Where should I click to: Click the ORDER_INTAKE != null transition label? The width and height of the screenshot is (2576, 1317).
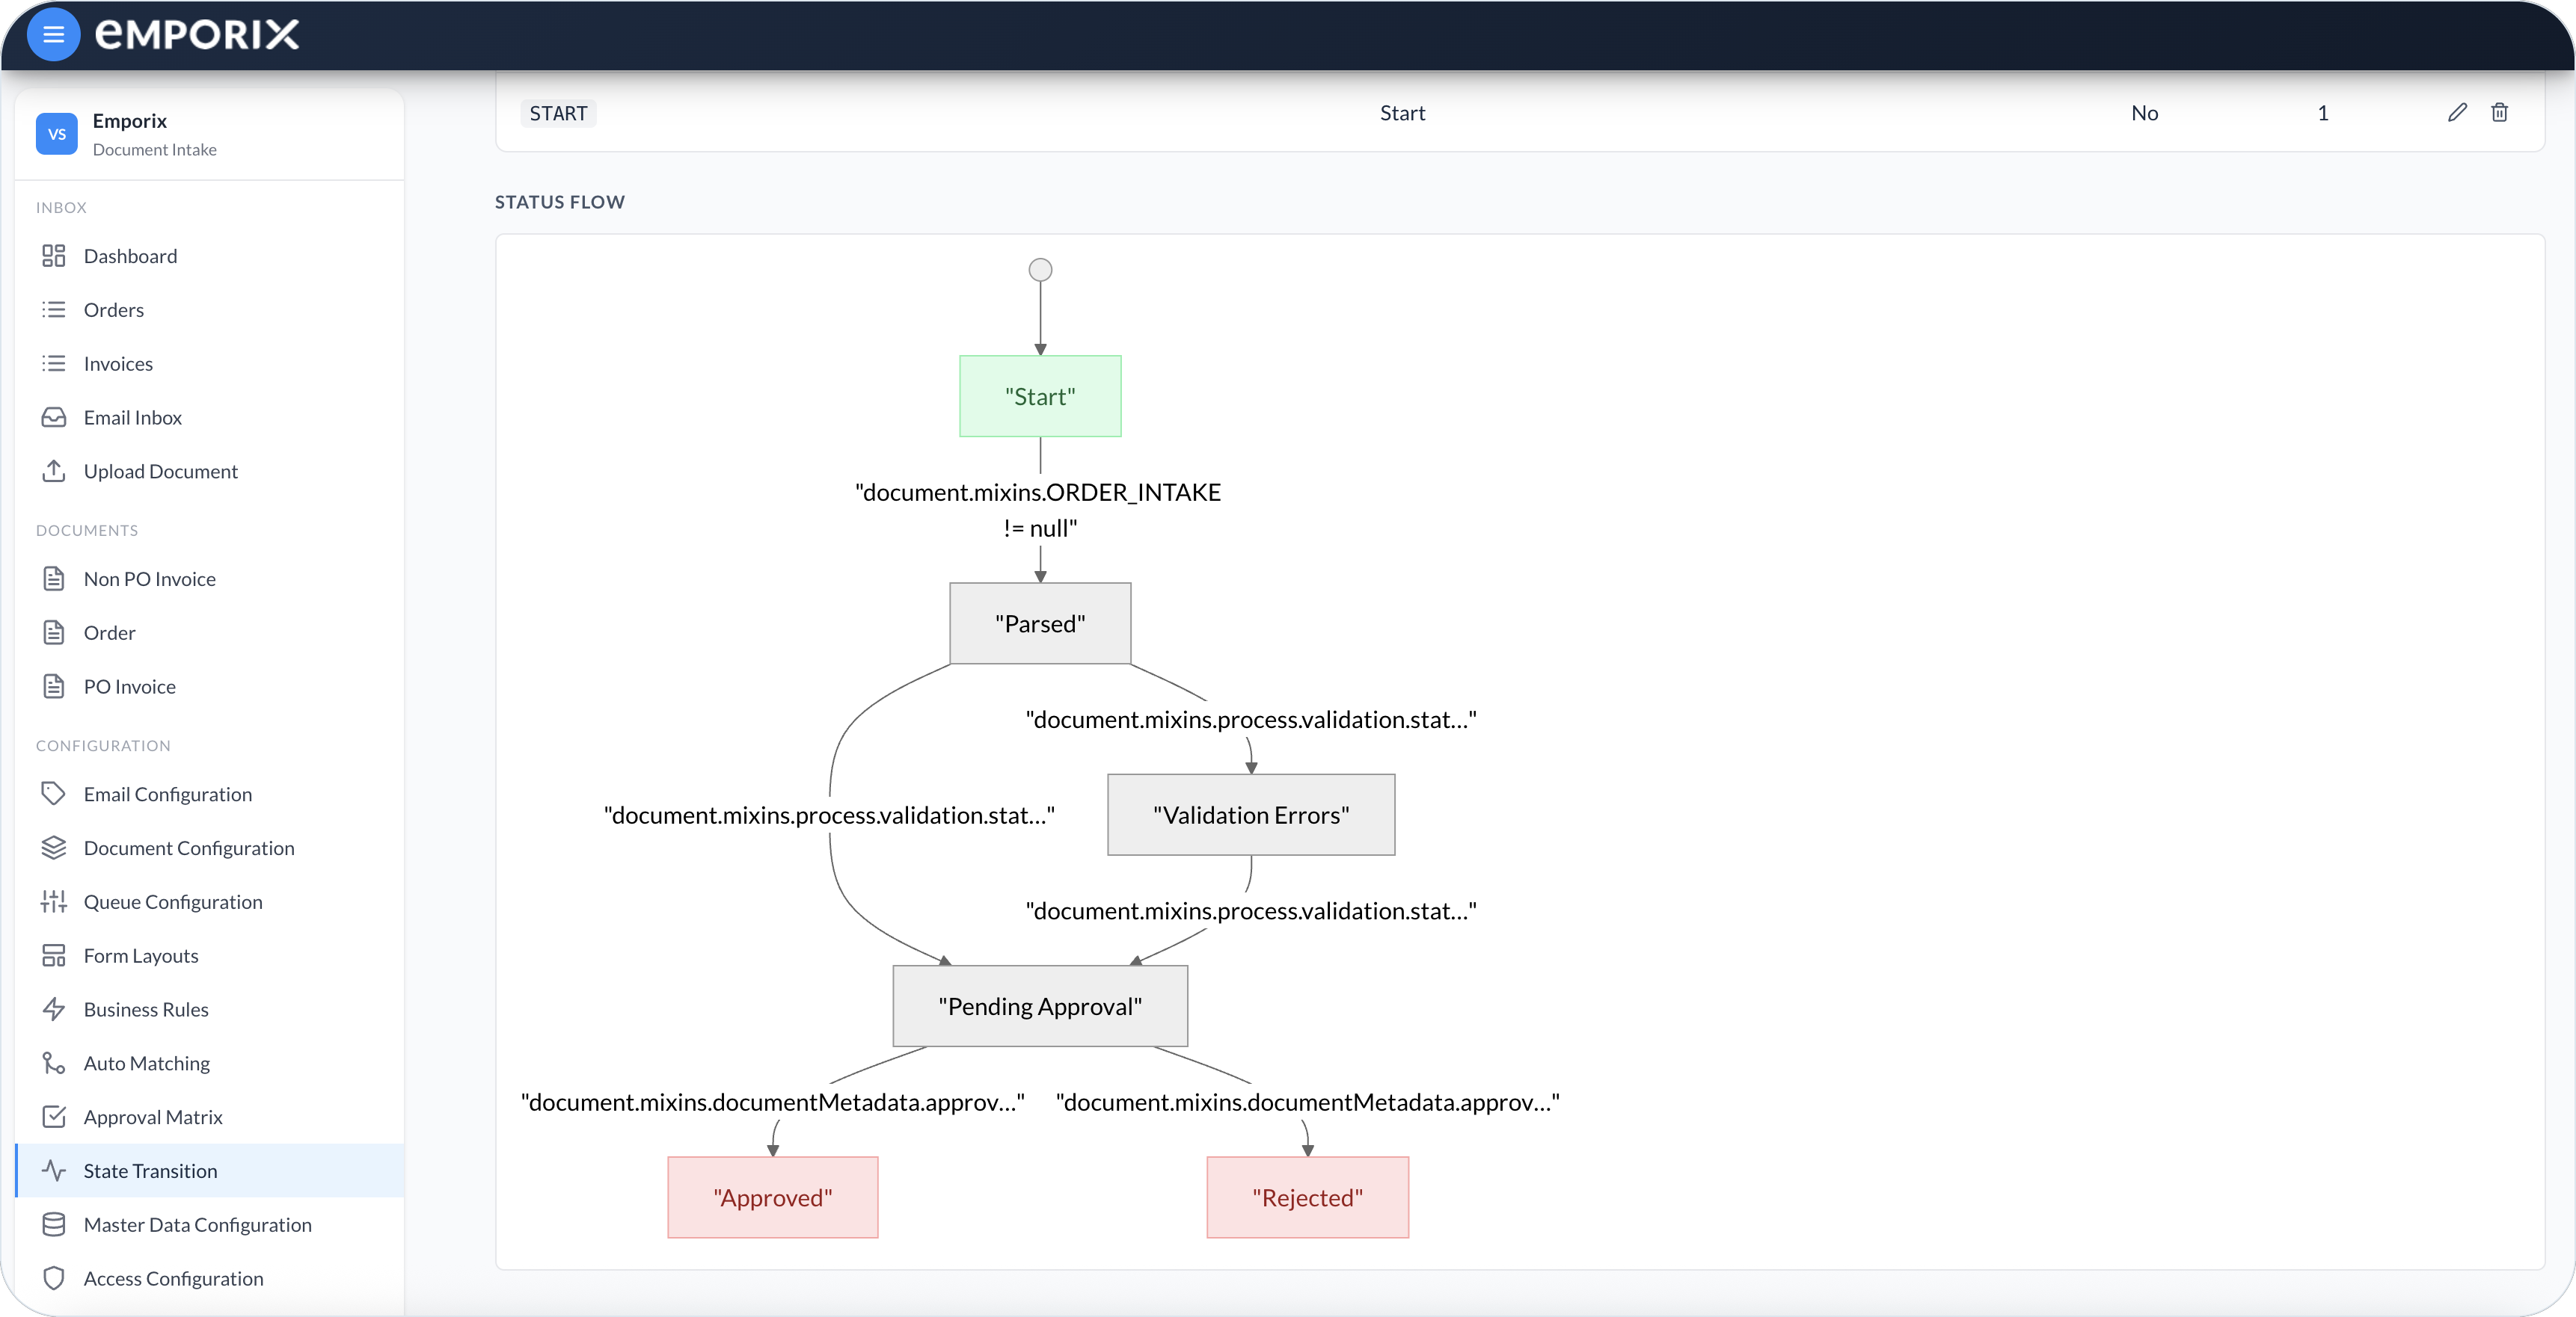coord(1039,510)
